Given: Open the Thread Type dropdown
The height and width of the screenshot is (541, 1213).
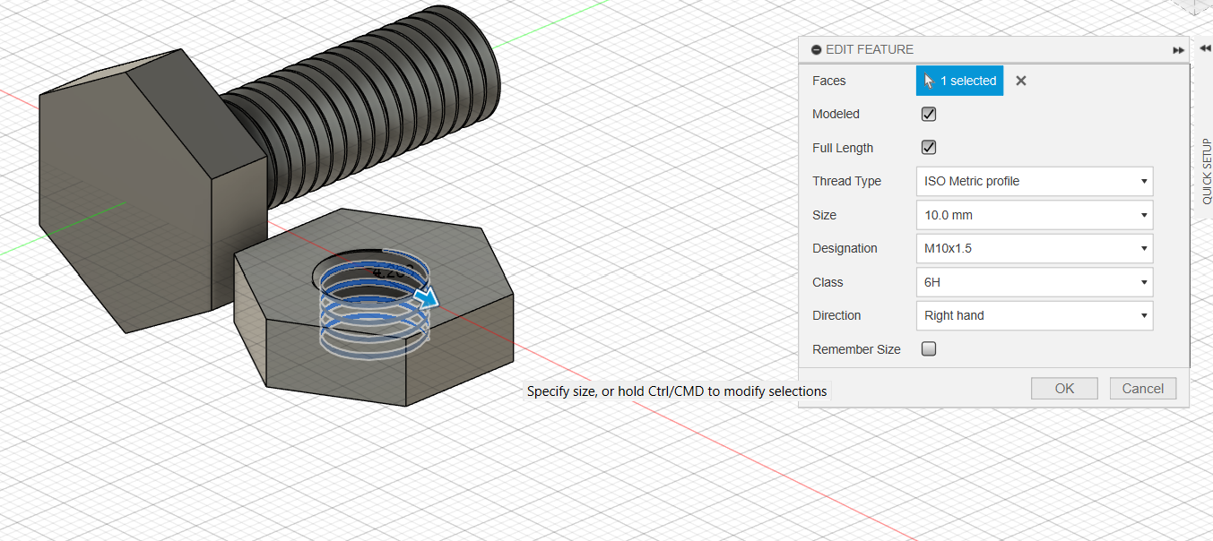Looking at the screenshot, I should click(1035, 181).
